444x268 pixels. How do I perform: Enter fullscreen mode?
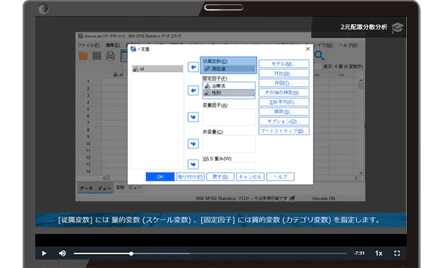[397, 253]
